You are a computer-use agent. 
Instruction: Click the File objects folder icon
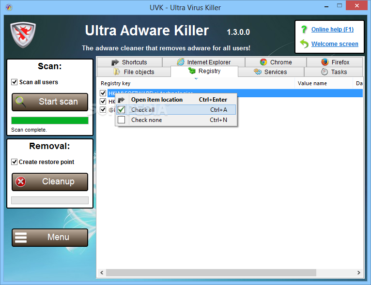(117, 72)
